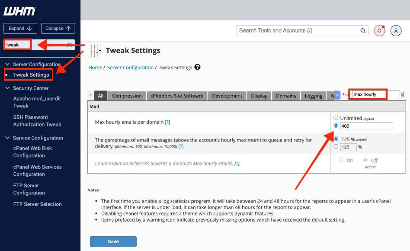Viewport: 410px width, 251px height.
Task: Collapse the Service Configuration section
Action: coord(8,138)
